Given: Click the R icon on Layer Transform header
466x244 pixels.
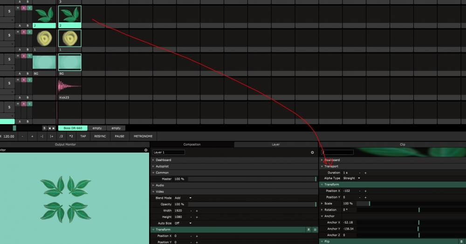Looking at the screenshot, I should tap(308, 230).
